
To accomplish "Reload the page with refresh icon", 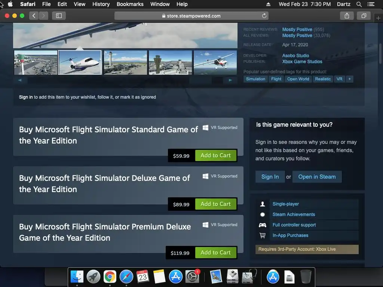I will click(264, 16).
